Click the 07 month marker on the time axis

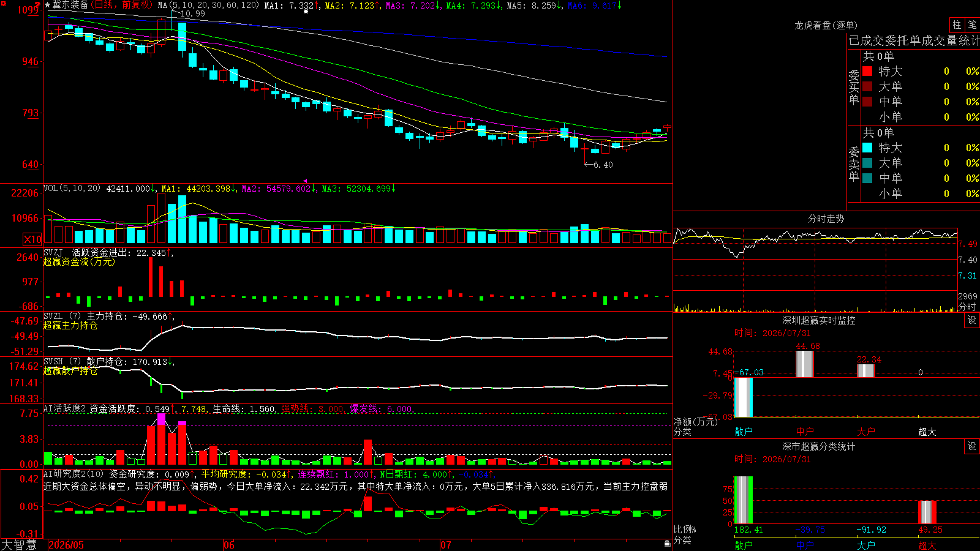[x=446, y=545]
